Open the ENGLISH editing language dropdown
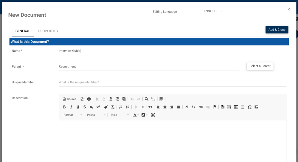 (x=213, y=11)
